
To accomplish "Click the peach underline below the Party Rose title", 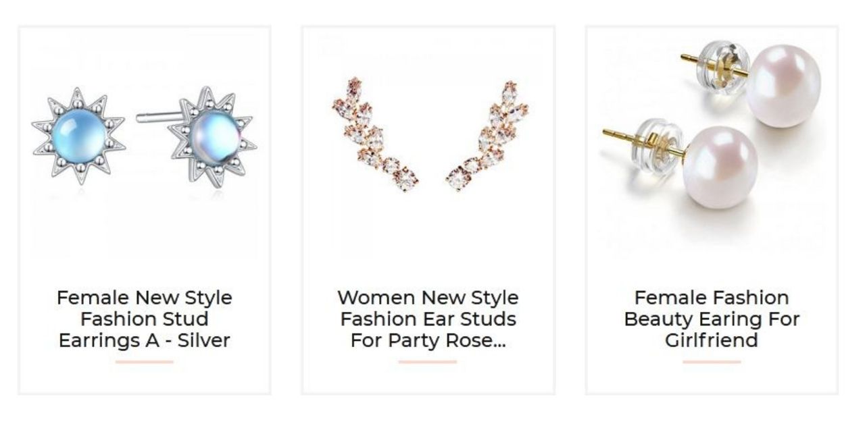I will tap(428, 362).
